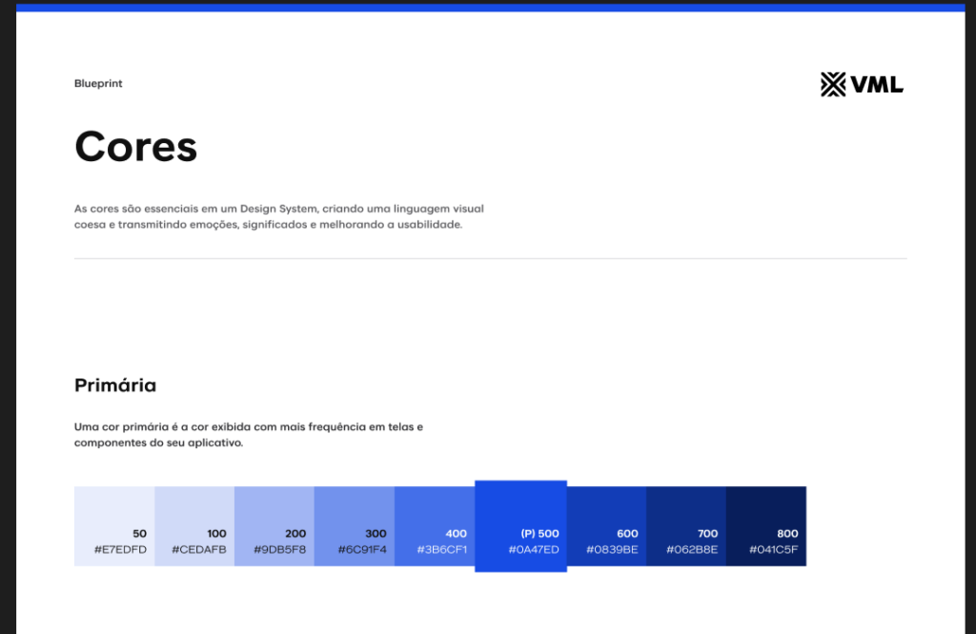The height and width of the screenshot is (634, 976).
Task: Click the horizontal divider under the intro
Action: 490,258
